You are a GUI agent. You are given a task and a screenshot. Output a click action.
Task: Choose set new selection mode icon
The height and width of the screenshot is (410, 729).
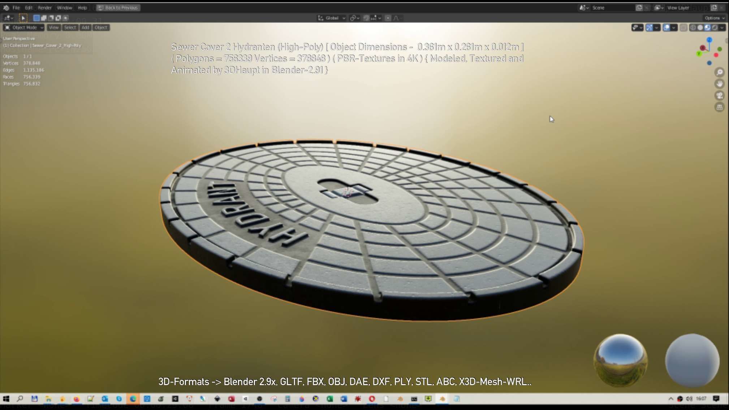tap(36, 18)
